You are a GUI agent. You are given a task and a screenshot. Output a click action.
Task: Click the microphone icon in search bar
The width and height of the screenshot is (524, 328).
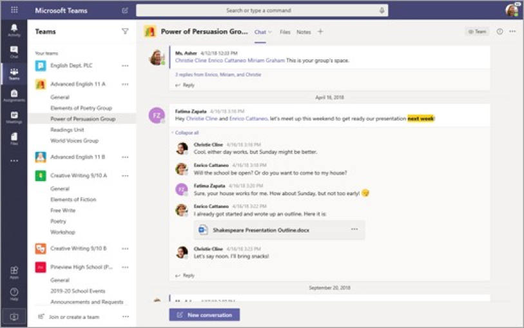tap(382, 11)
